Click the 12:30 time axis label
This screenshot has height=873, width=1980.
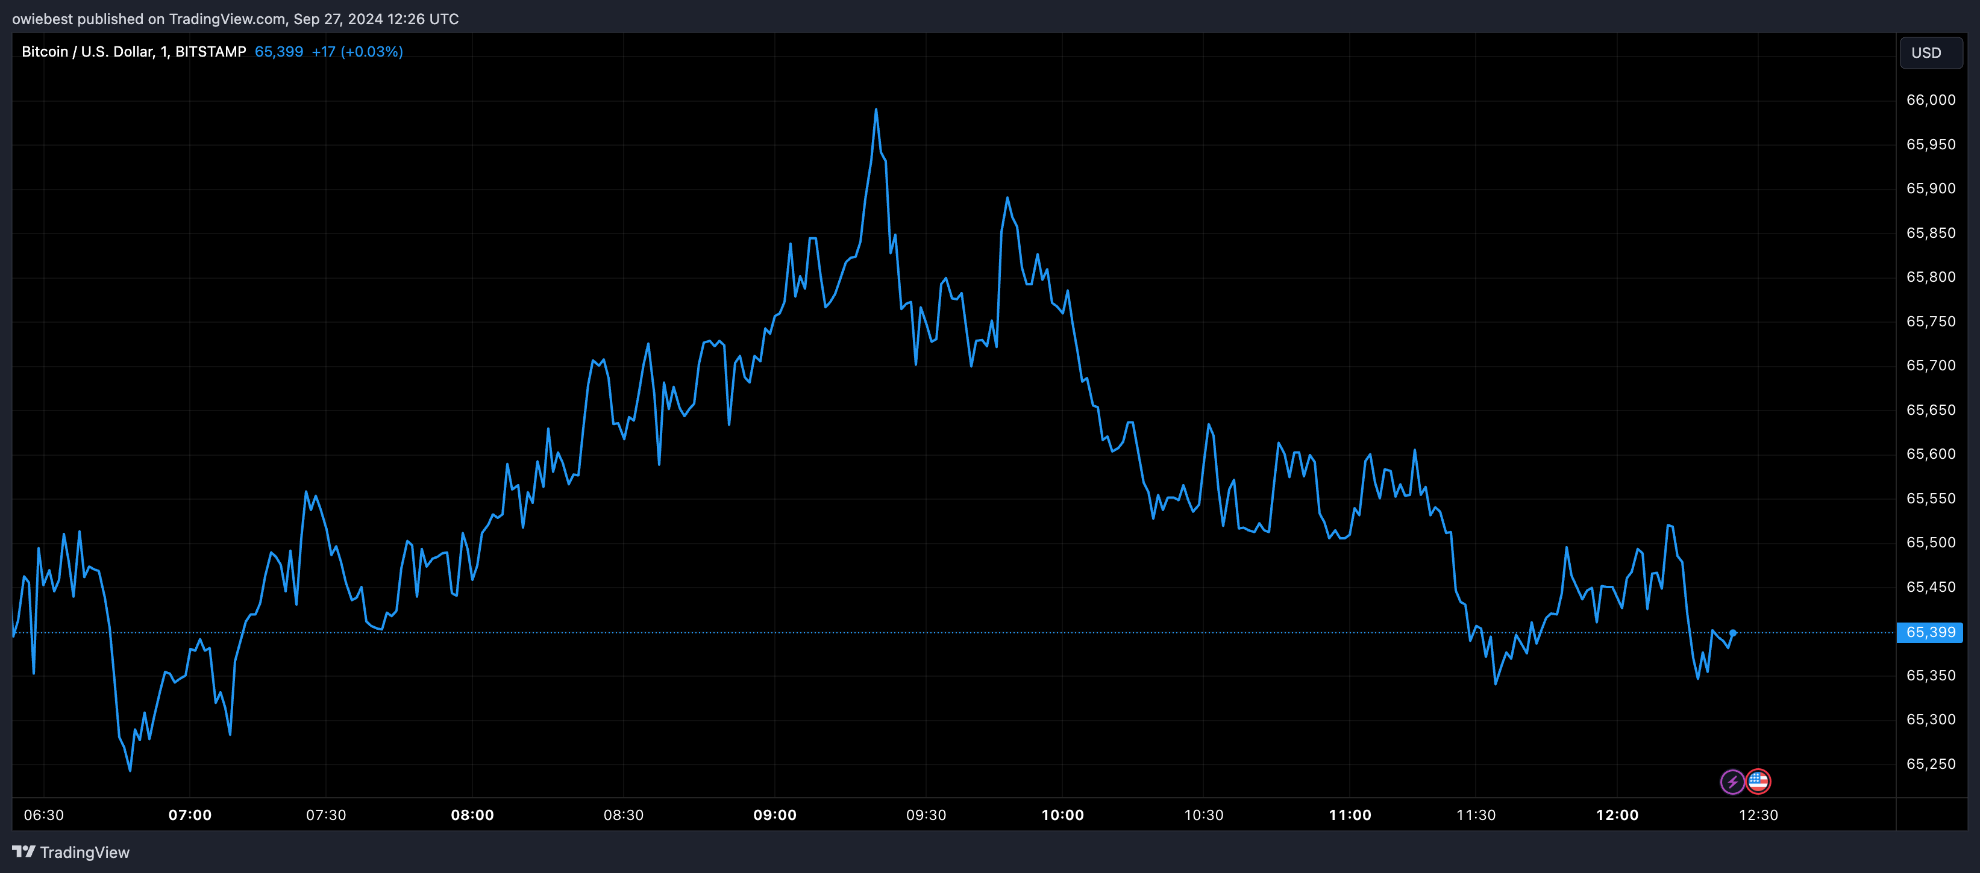click(x=1759, y=815)
